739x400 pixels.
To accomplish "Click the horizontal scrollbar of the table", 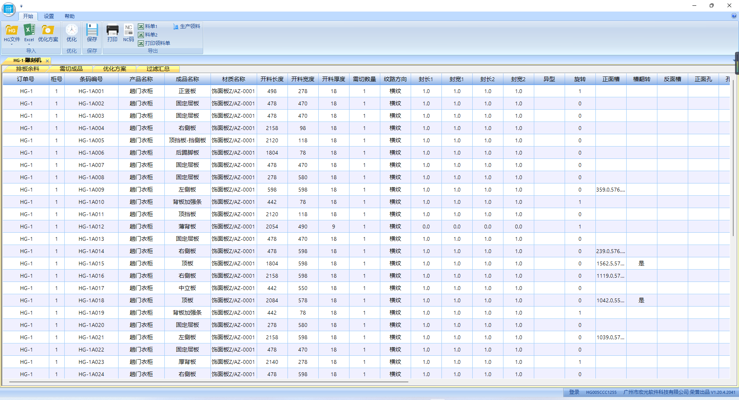I will click(x=209, y=382).
